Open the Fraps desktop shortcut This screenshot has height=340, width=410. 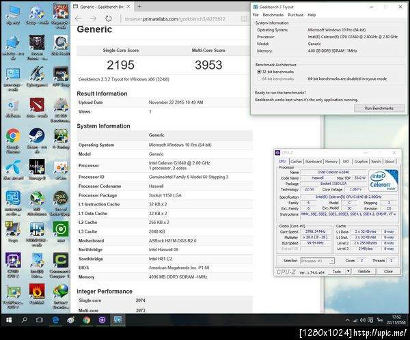13,232
